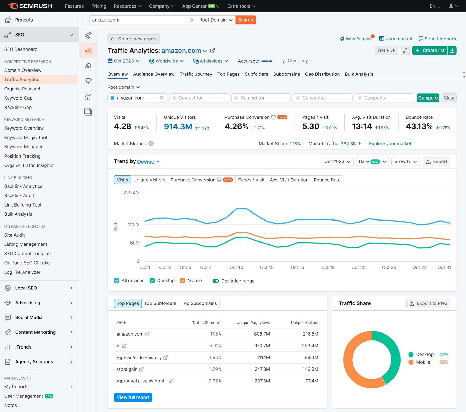Enable the Desktop checkbox below the chart

click(152, 280)
